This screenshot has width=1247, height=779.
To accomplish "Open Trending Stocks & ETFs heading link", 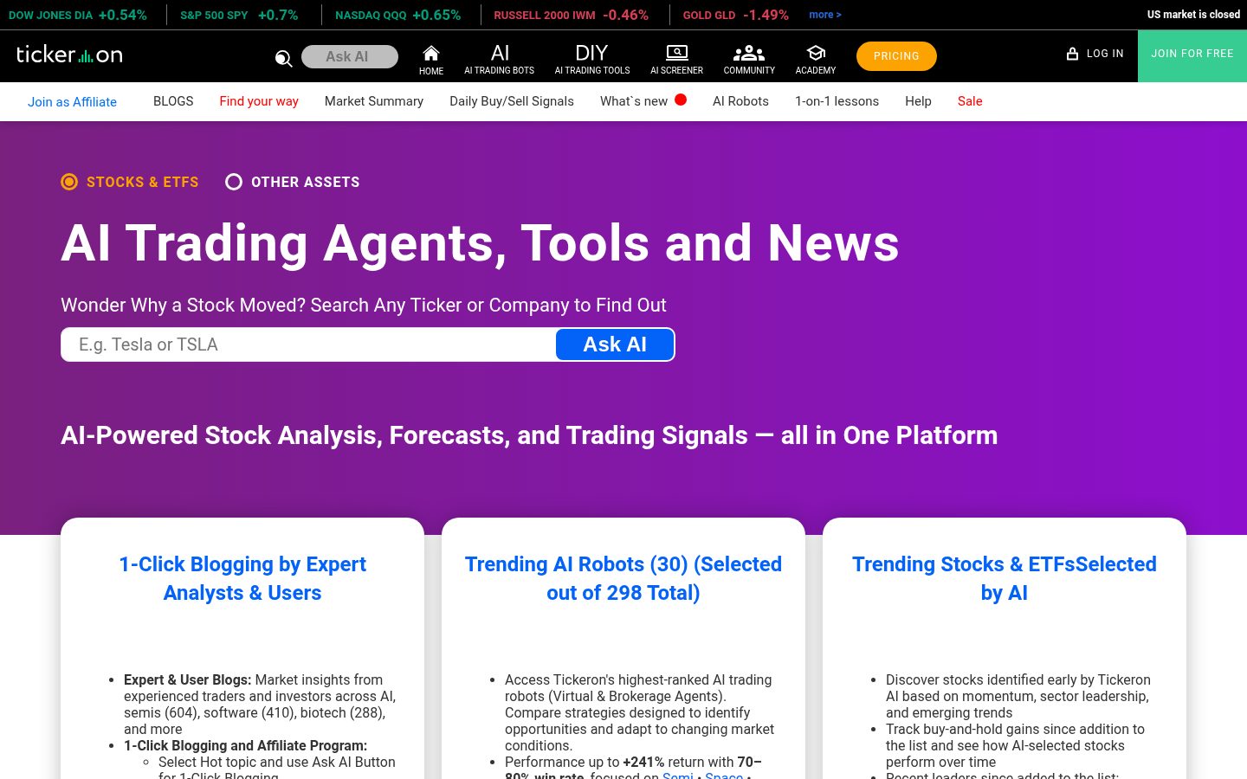I will pos(1005,578).
